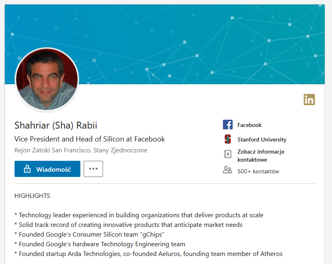
Task: Click the gold LinkedIn premium badge icon
Action: point(309,100)
